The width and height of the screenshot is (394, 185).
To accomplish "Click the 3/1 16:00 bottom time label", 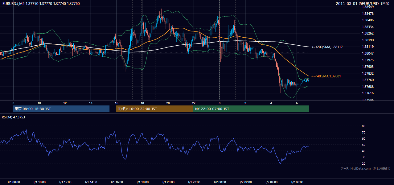I will pyautogui.click(x=117, y=182).
